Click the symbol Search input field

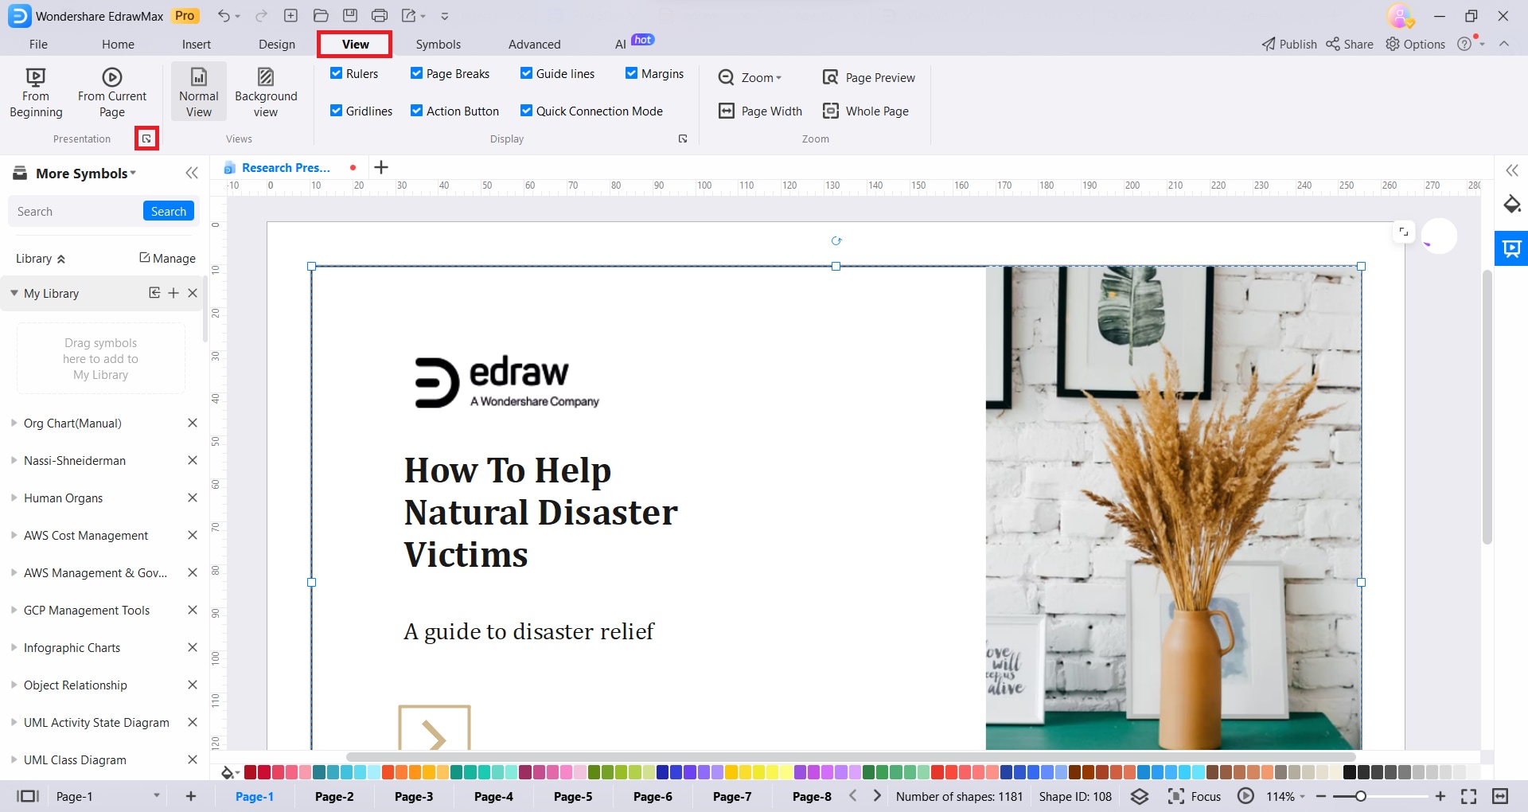76,211
